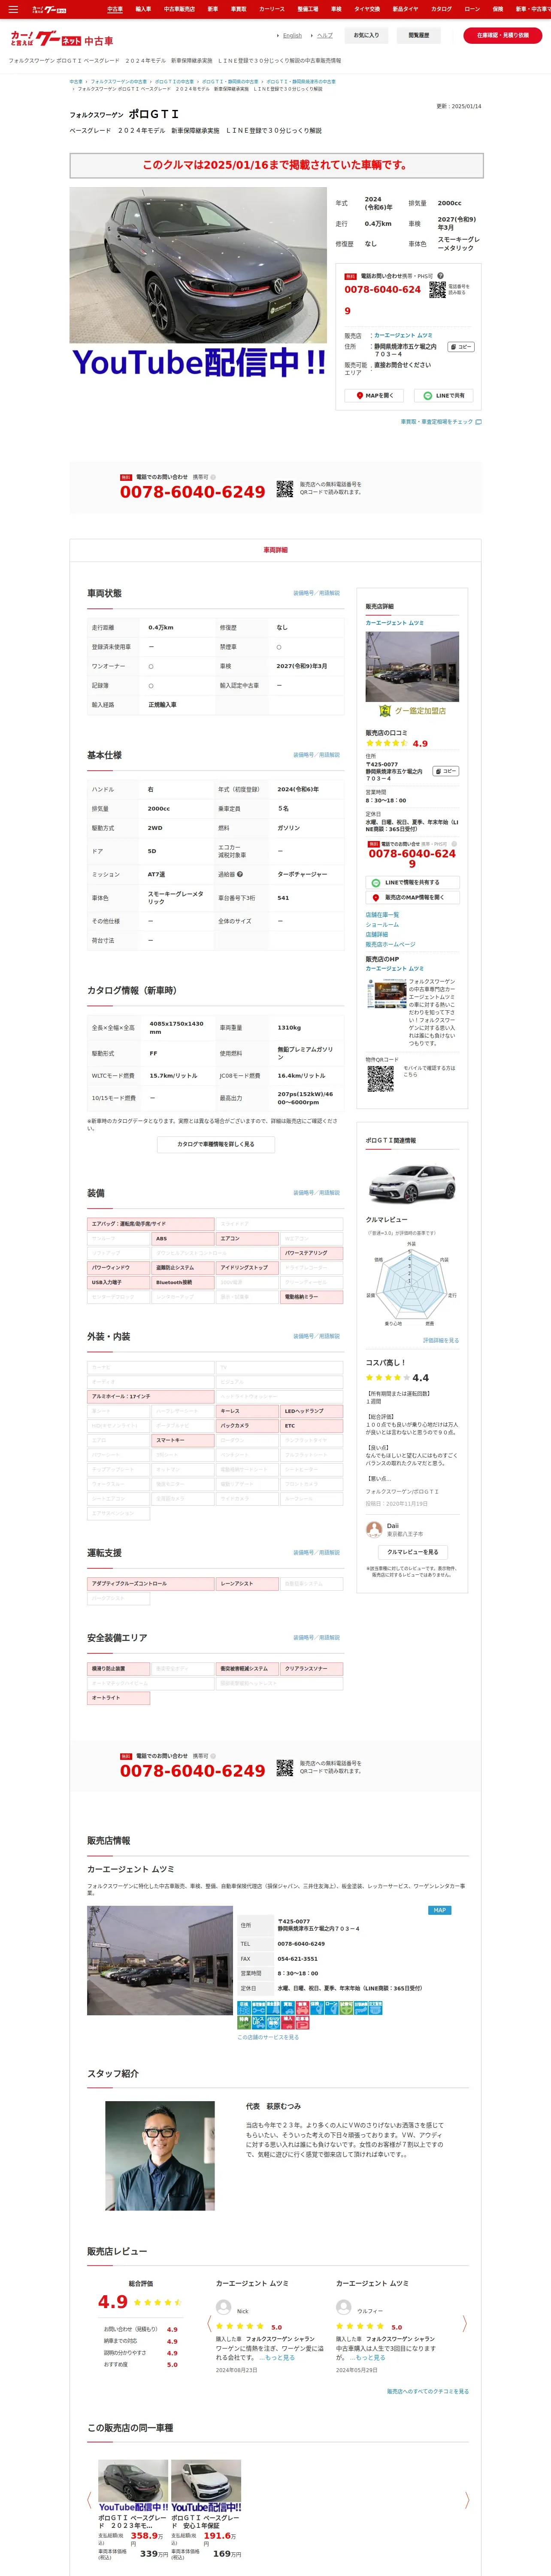Open お気に入り favorites button
551x2576 pixels.
click(366, 35)
